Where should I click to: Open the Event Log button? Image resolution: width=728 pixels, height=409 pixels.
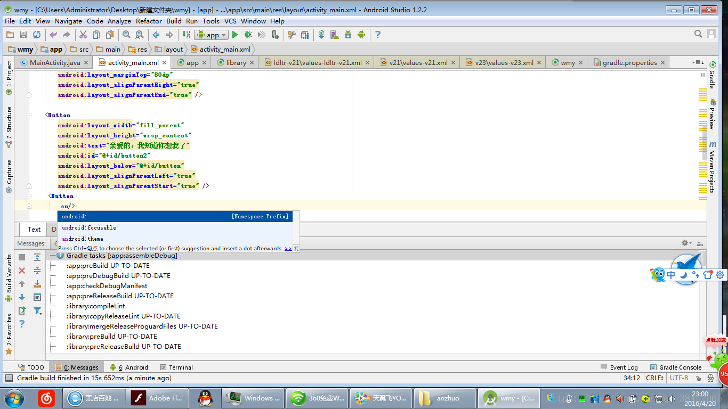(619, 367)
